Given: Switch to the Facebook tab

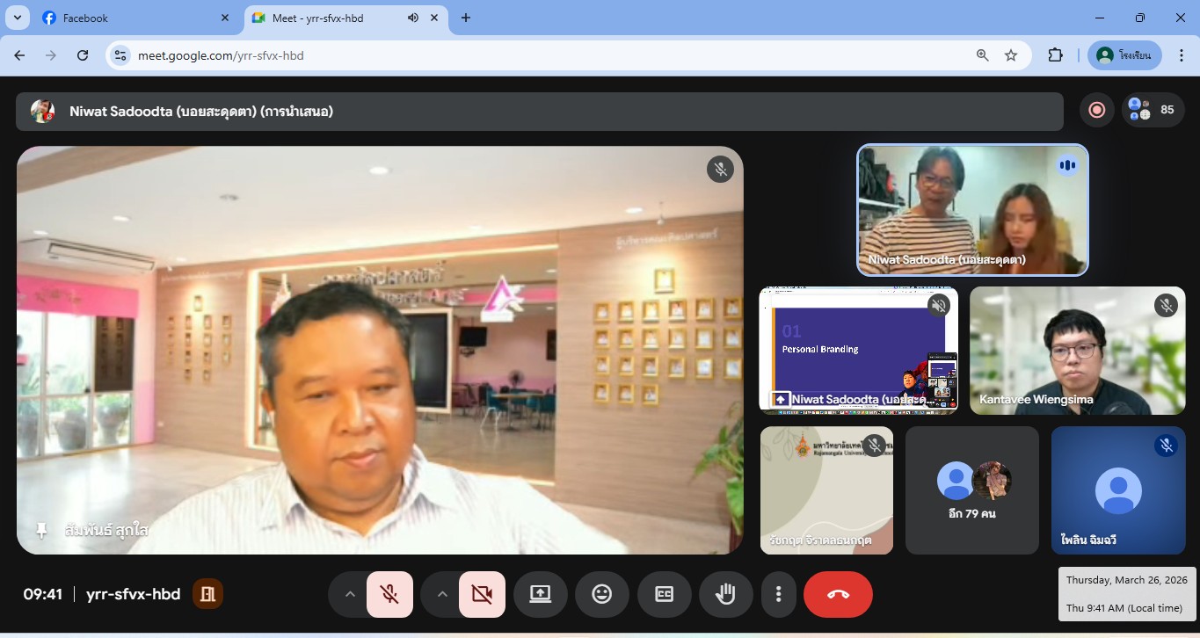Looking at the screenshot, I should click(x=132, y=18).
